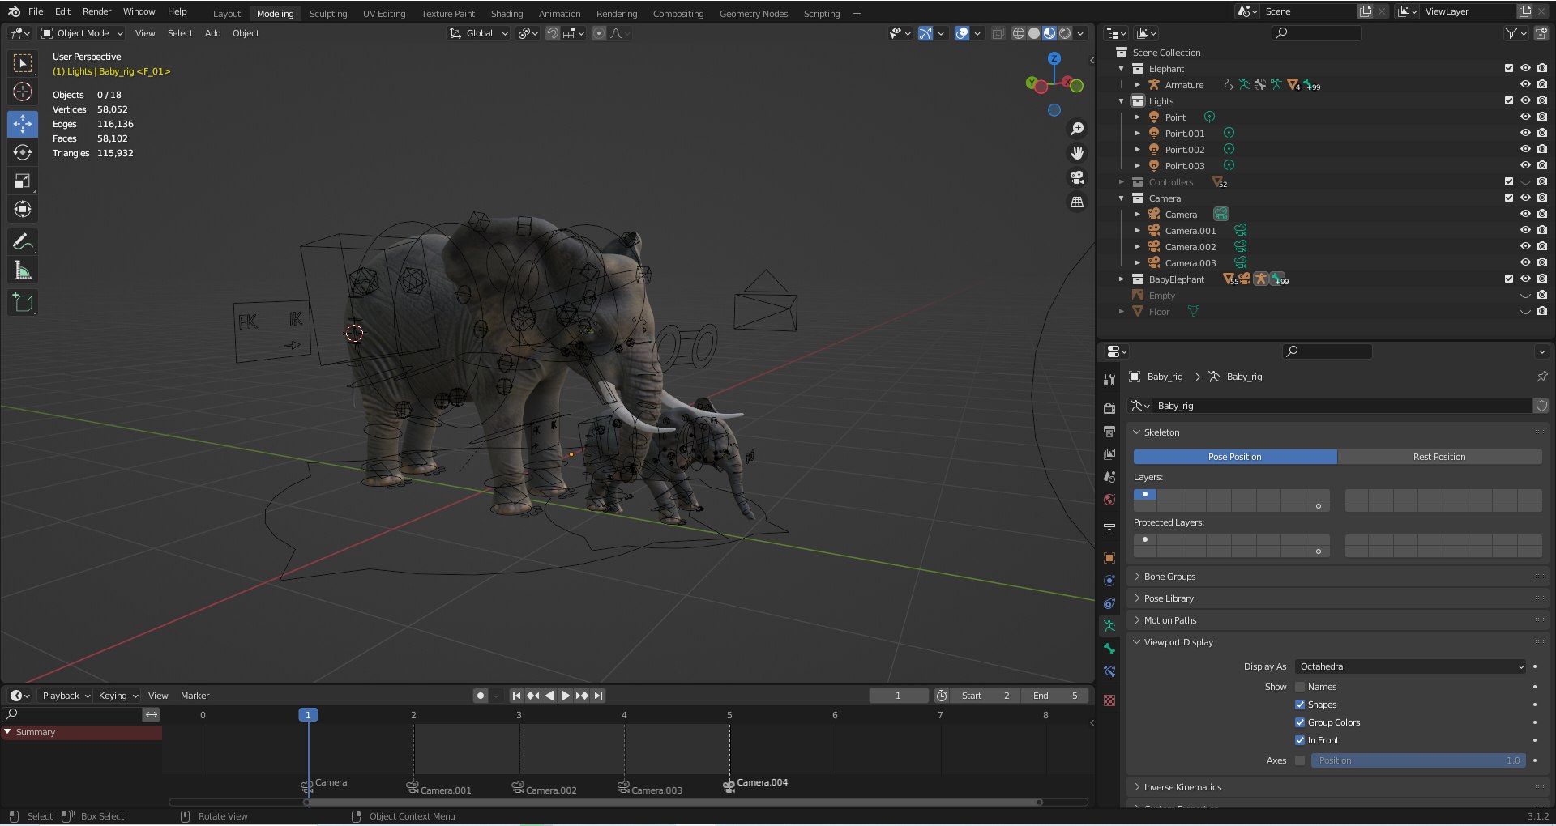This screenshot has width=1556, height=826.
Task: Click the pan hand viewport icon
Action: [1077, 153]
